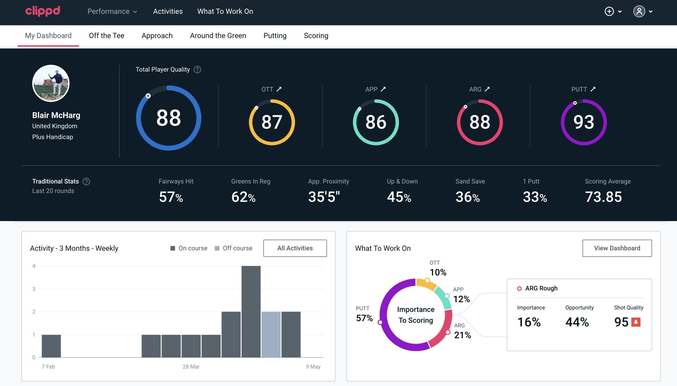Select the Approach tab navigation item
The height and width of the screenshot is (386, 677).
click(x=157, y=35)
